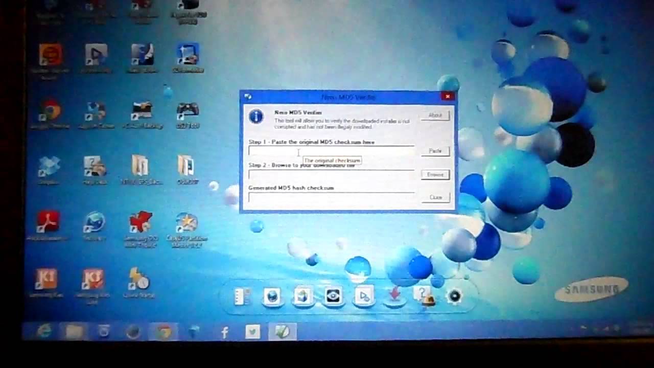Open the help question-mark desktop shortcut
The image size is (654, 368).
click(95, 167)
